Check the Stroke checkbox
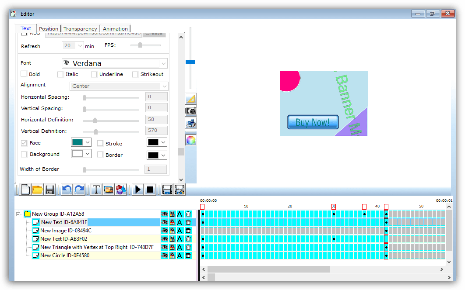Screen dimensions: 465x290 tap(100, 143)
